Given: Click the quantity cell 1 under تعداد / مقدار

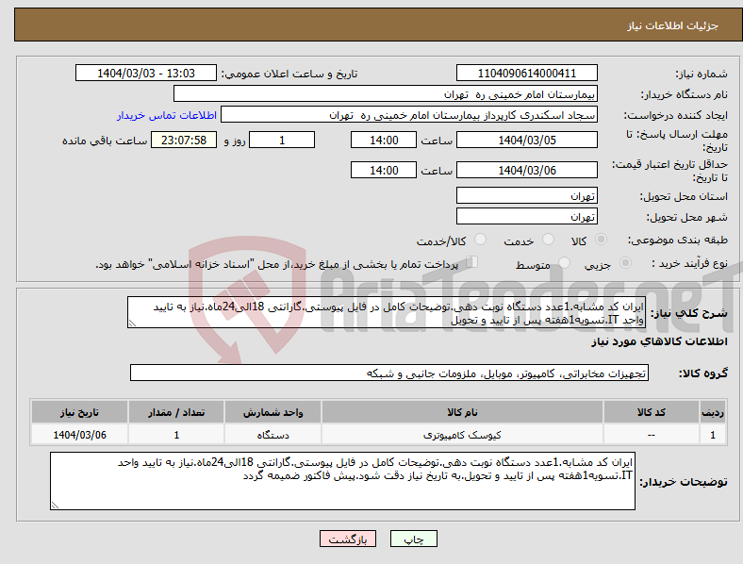Looking at the screenshot, I should pos(176,435).
